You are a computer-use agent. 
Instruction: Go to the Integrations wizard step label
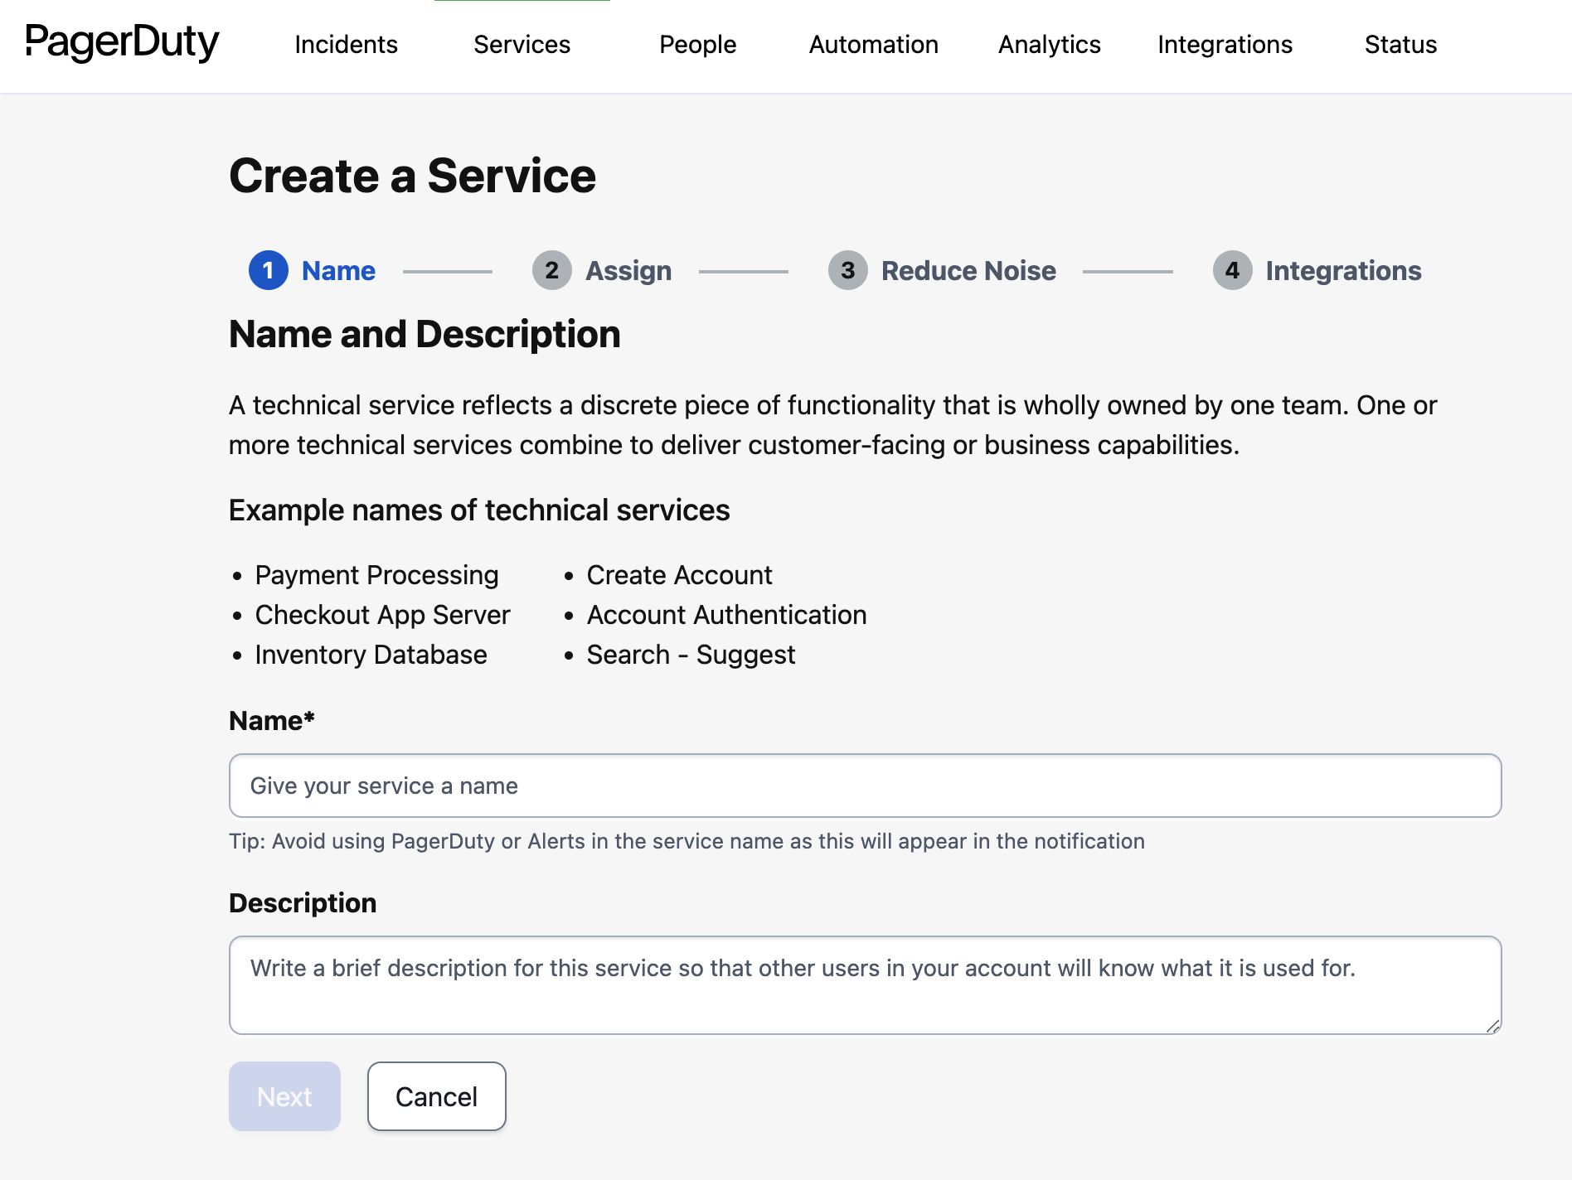point(1343,271)
